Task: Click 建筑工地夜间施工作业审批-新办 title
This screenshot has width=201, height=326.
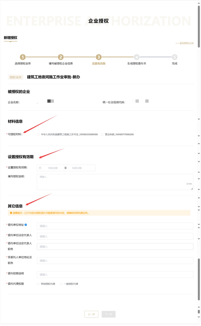Action: [x=53, y=77]
